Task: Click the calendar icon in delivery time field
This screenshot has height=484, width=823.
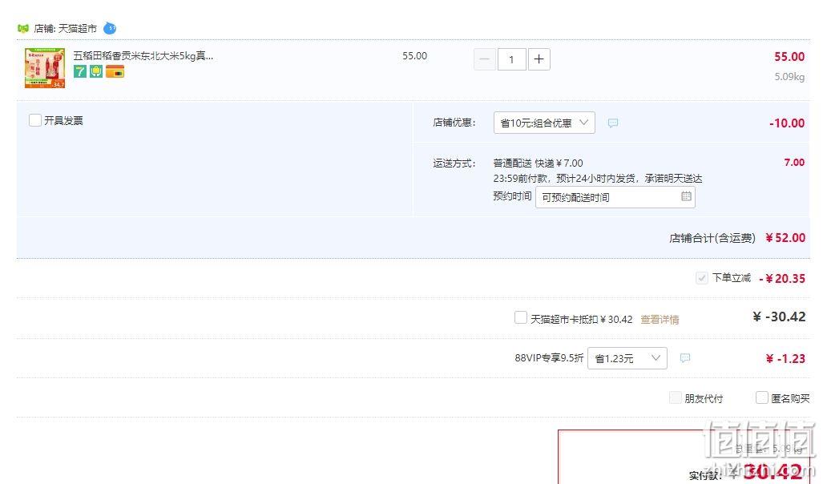Action: [x=686, y=196]
